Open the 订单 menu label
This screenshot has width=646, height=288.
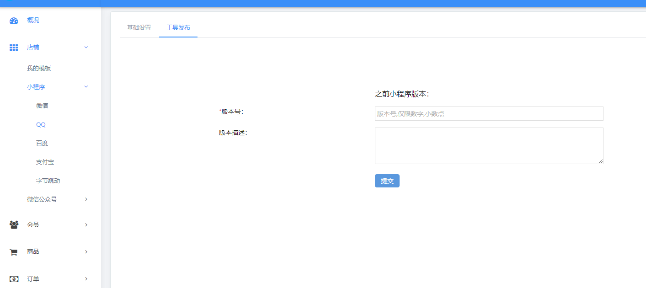(33, 279)
